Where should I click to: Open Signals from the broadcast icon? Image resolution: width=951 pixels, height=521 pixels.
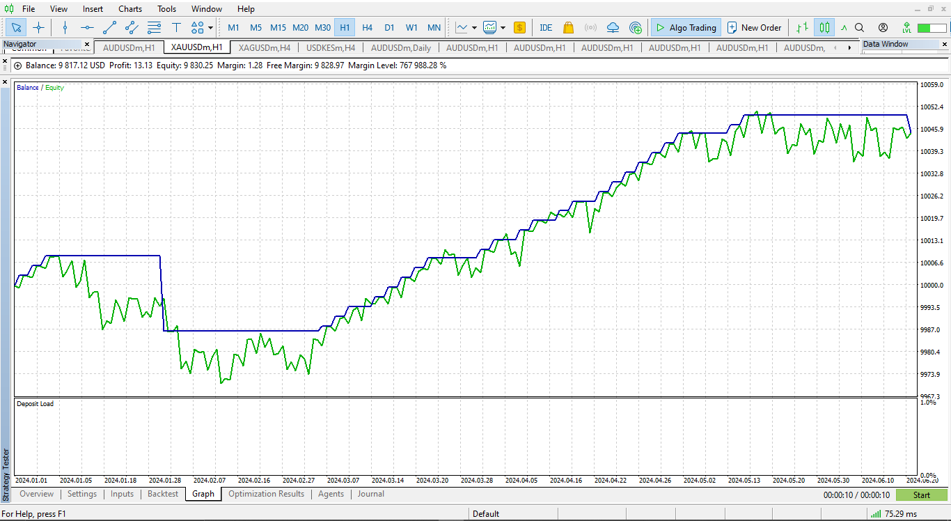pos(591,27)
